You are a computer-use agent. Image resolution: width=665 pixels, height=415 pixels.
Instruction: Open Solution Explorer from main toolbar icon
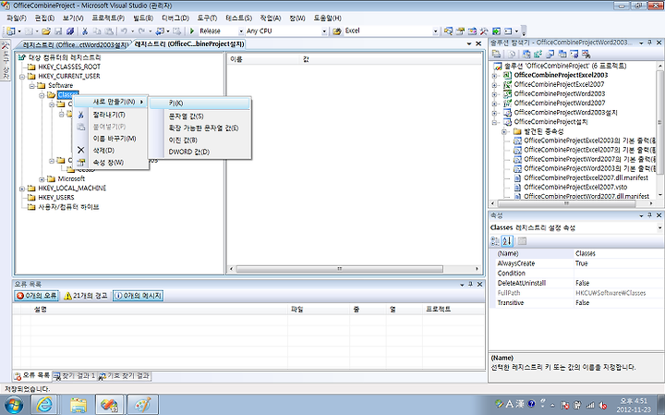point(448,31)
